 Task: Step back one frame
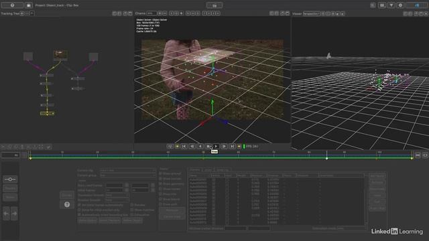click(x=192, y=147)
